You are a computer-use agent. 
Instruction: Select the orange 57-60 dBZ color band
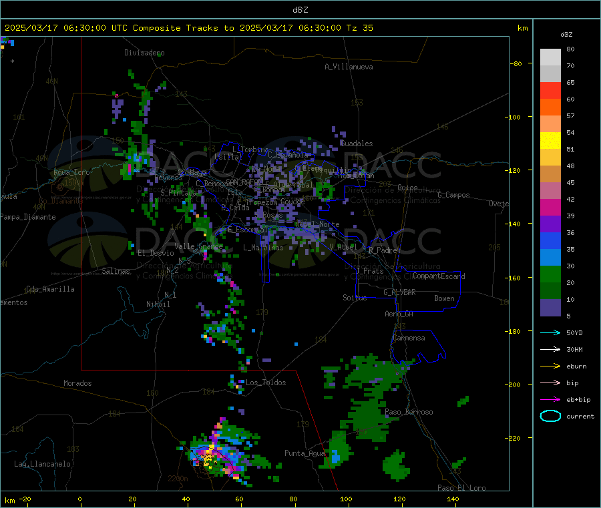click(550, 107)
